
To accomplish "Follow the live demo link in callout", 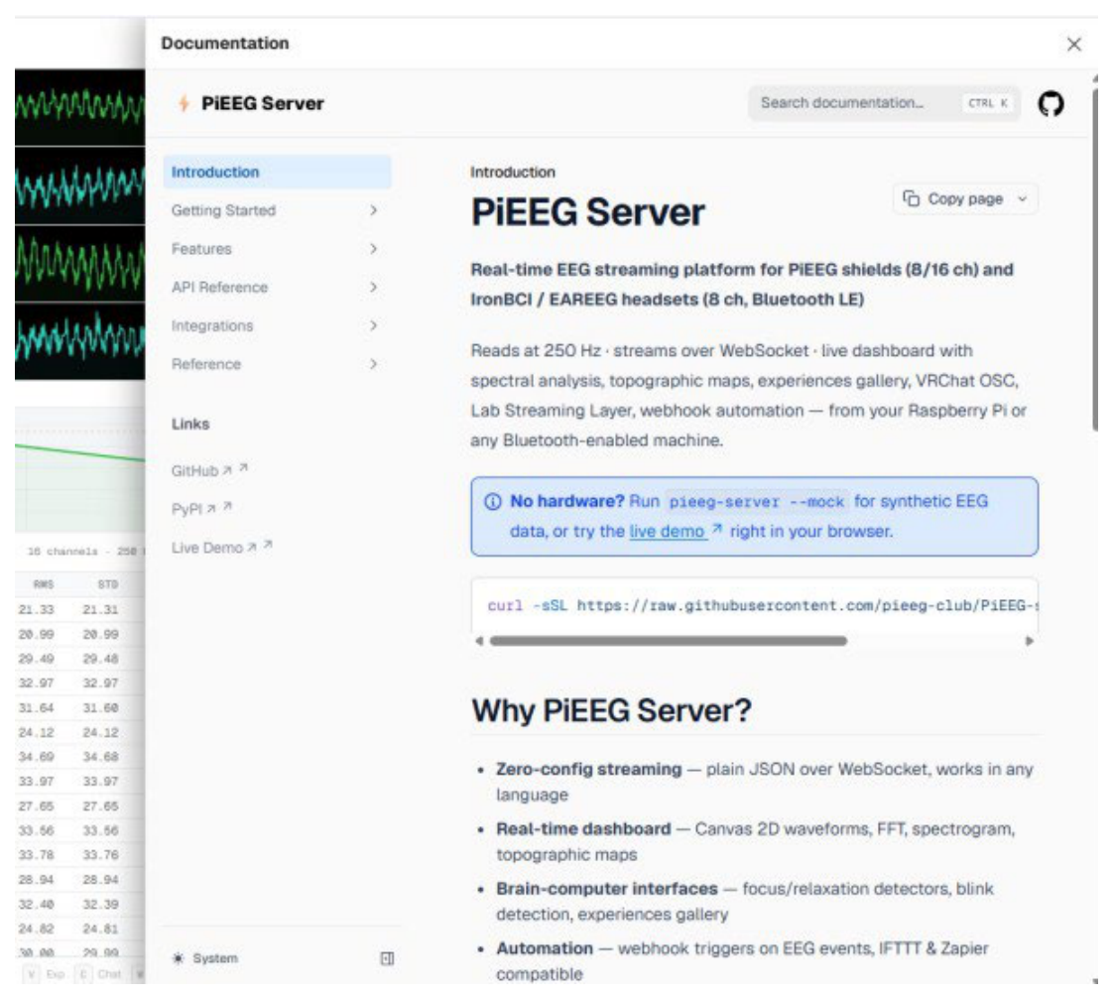I will click(x=668, y=532).
